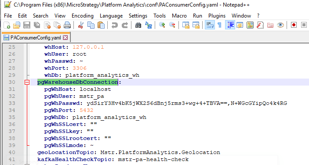Viewport: 309px width, 165px height.
Task: Toggle the monitoring eye icon
Action: [280, 25]
